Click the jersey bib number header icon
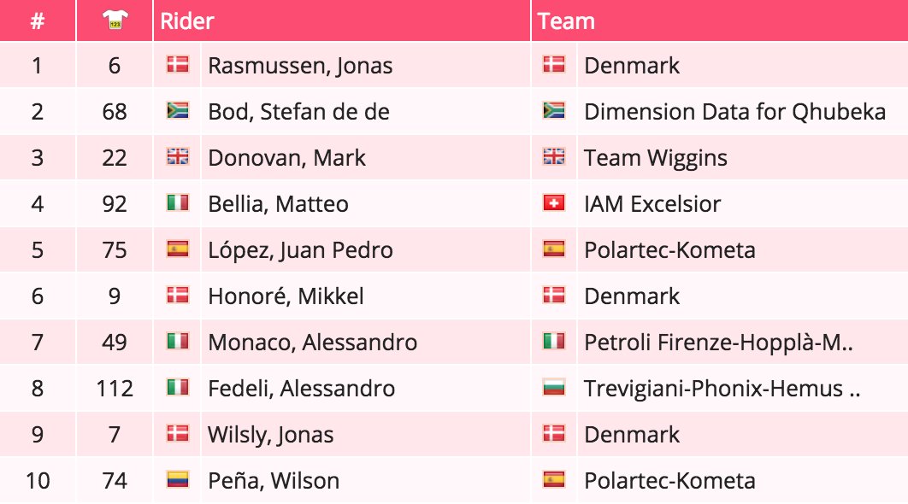This screenshot has width=908, height=504. (115, 21)
